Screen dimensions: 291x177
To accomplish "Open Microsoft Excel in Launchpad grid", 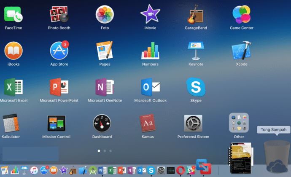I will pos(13,87).
